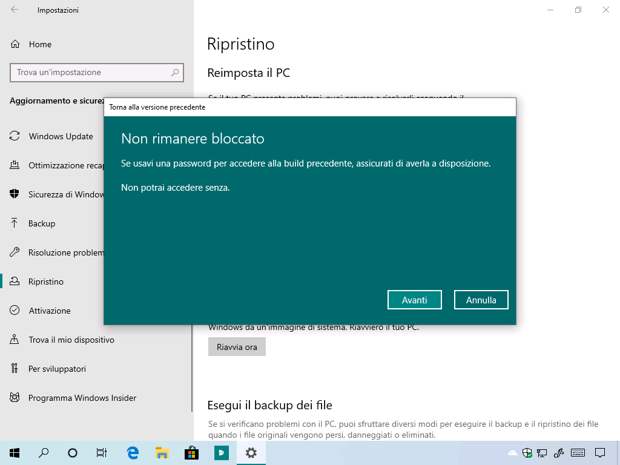Open the Risoluzione problemi section
Screen dimensions: 620x465
[x=65, y=252]
